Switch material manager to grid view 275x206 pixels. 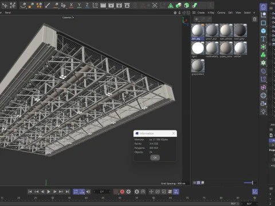[x=198, y=183]
